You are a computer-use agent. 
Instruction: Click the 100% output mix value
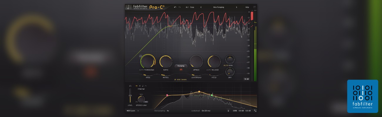pos(235,111)
